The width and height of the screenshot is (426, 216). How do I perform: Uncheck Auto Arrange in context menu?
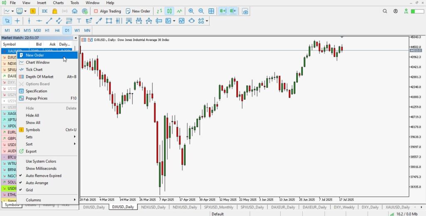coord(37,183)
